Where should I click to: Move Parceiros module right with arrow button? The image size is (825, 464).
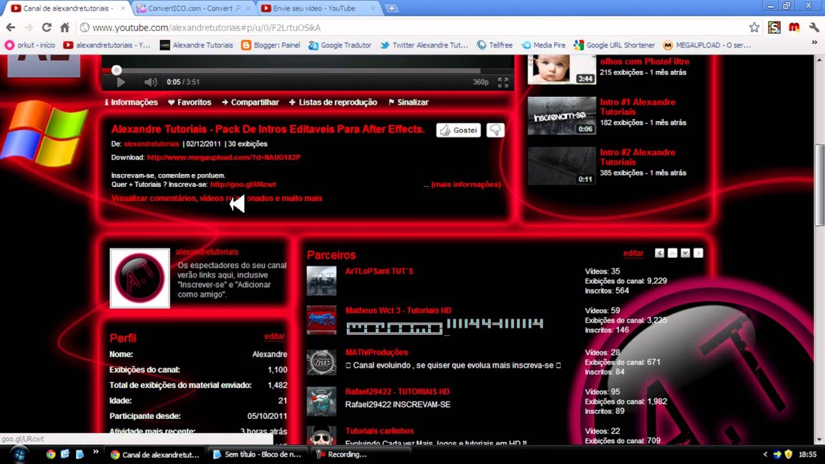[x=698, y=253]
